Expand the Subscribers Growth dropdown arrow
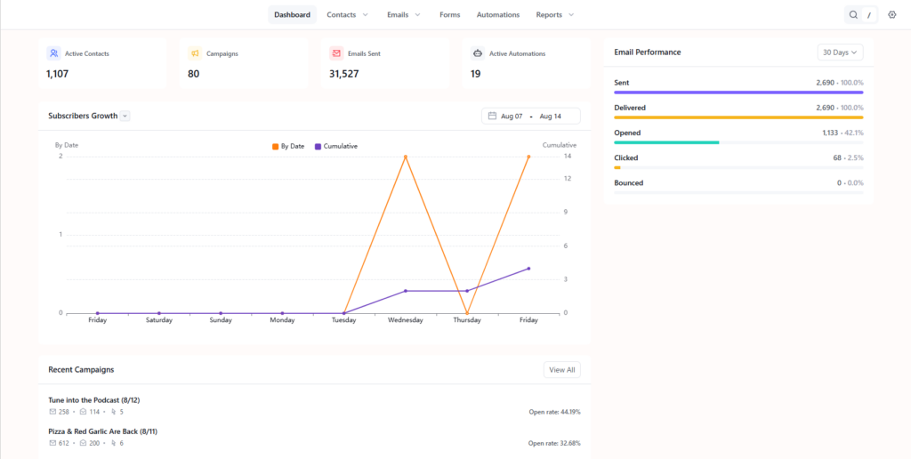This screenshot has height=459, width=911. coord(125,116)
